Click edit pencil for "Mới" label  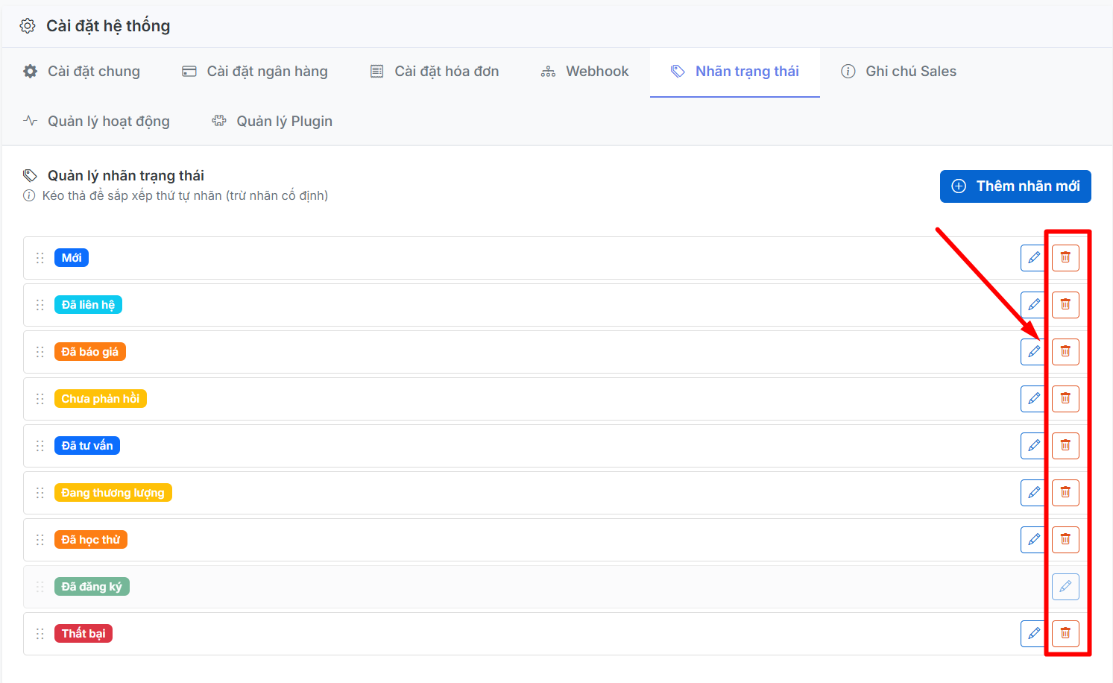tap(1033, 258)
